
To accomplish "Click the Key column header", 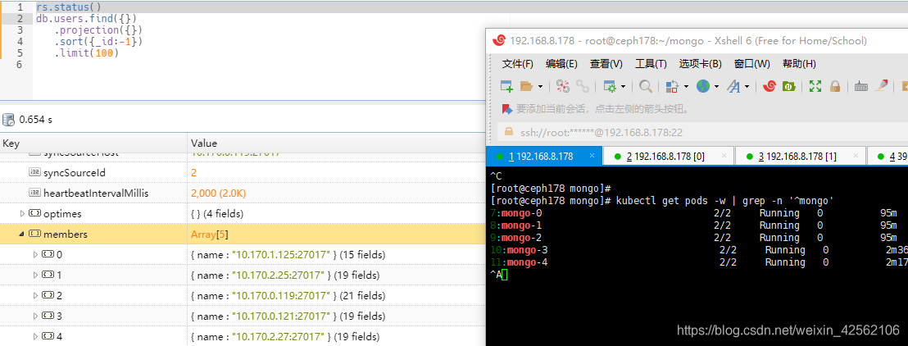I will click(x=93, y=143).
